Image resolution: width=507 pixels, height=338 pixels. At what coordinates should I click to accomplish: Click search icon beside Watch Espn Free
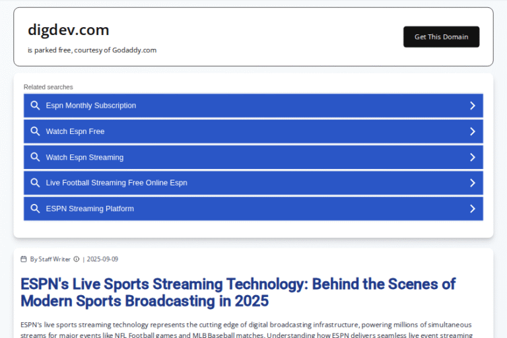pyautogui.click(x=35, y=131)
